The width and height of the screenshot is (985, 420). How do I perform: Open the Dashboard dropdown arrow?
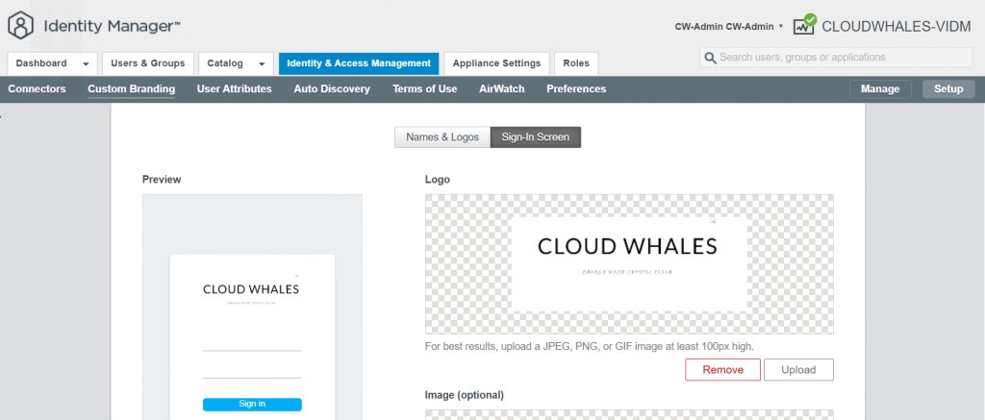pyautogui.click(x=86, y=64)
